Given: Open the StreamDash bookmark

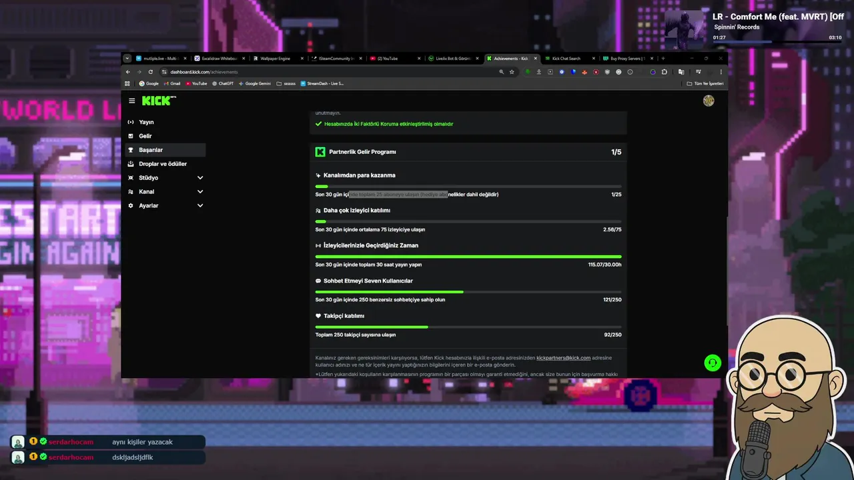Looking at the screenshot, I should coord(322,84).
